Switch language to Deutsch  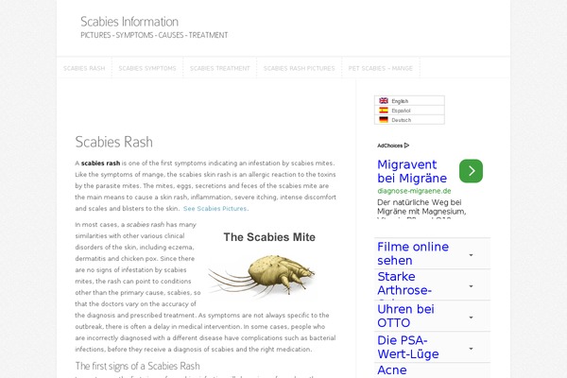coord(401,120)
